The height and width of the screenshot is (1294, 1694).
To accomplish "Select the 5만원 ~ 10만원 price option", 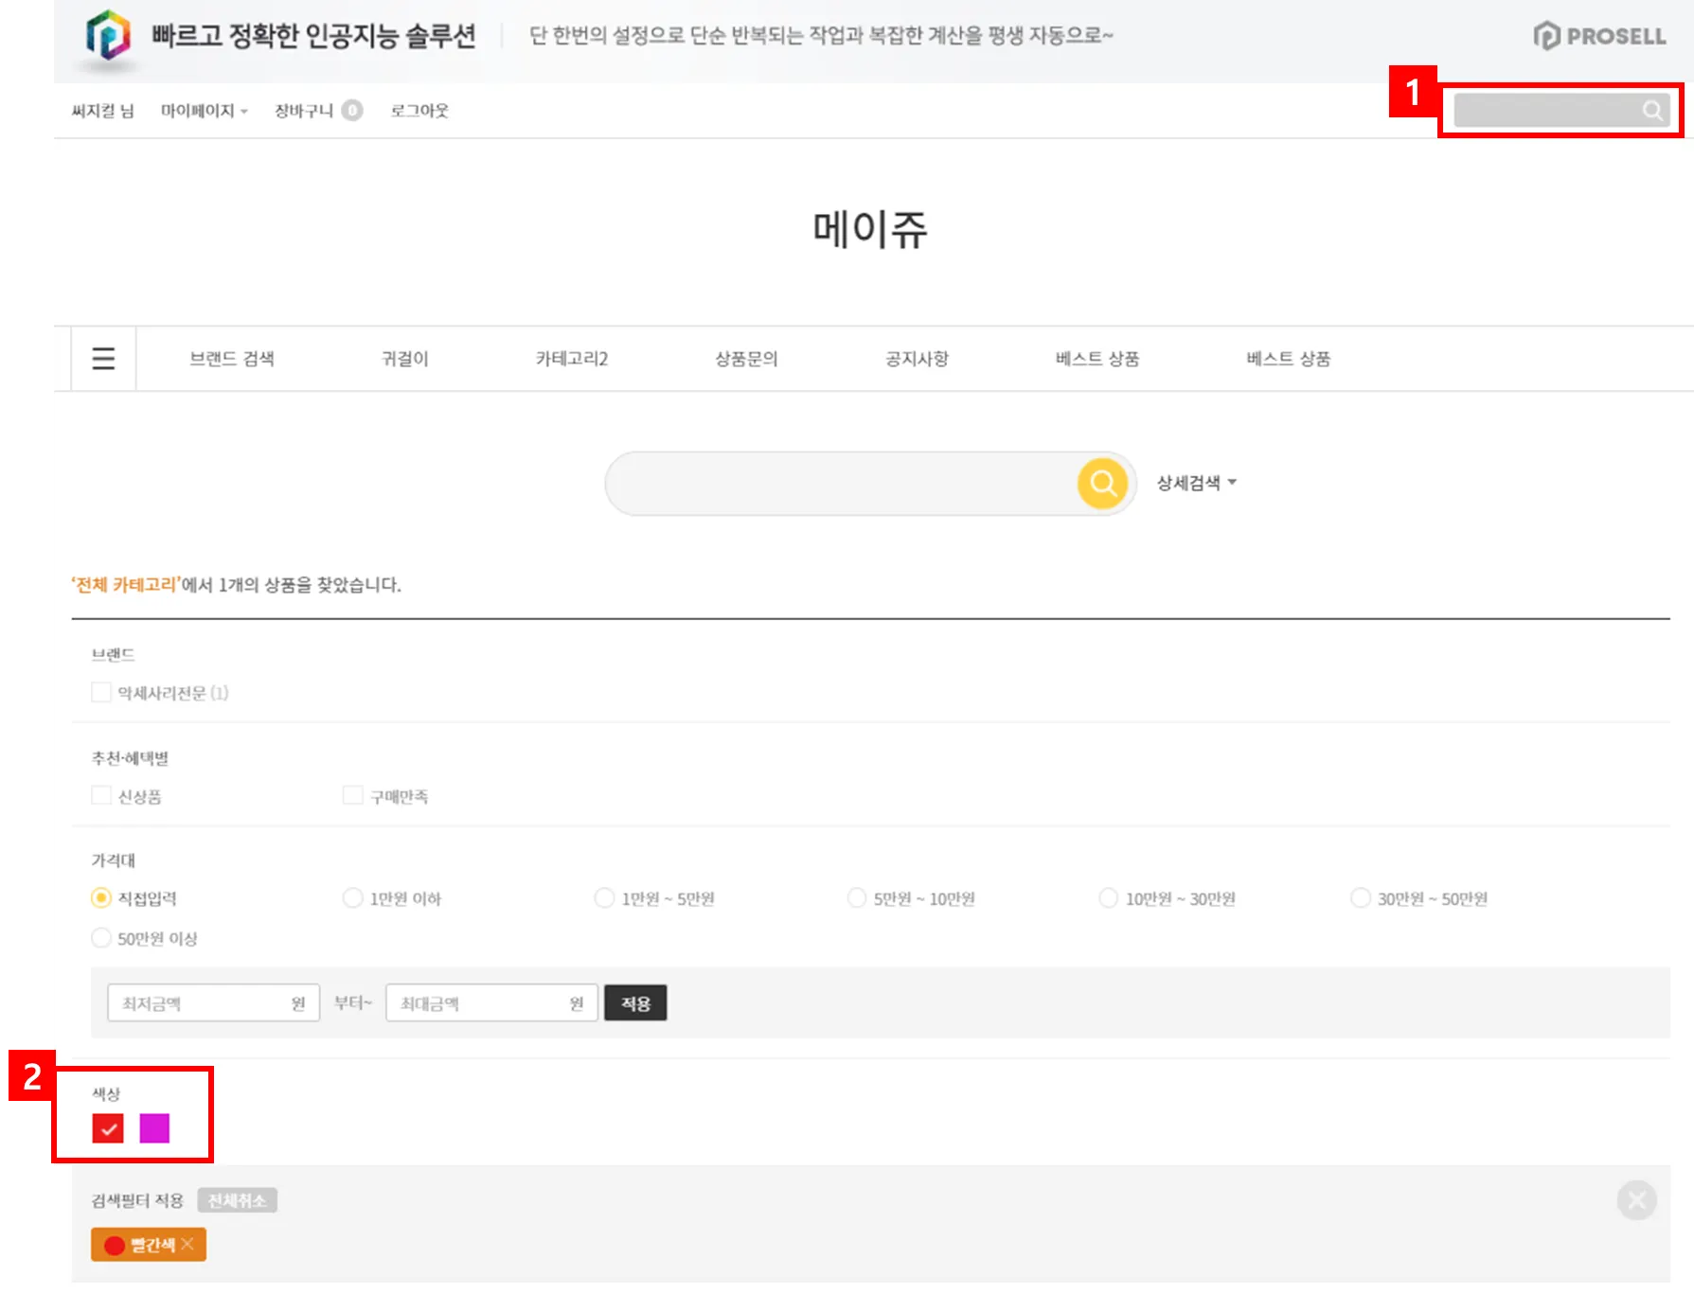I will (x=857, y=897).
